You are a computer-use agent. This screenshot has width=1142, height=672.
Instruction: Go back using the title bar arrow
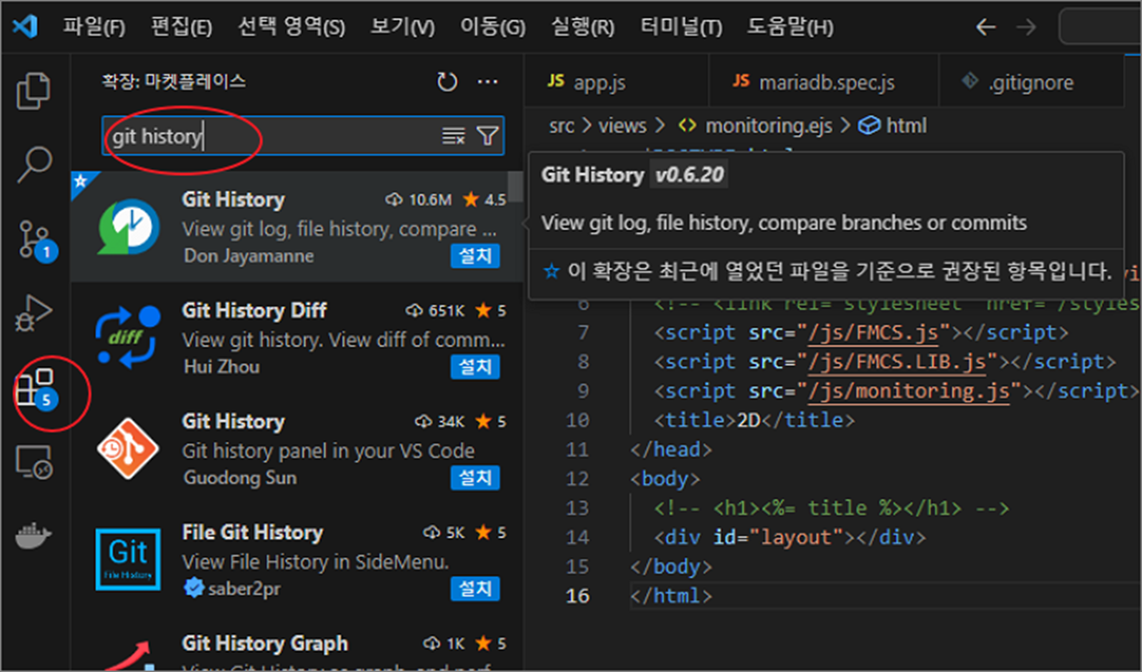pyautogui.click(x=985, y=27)
